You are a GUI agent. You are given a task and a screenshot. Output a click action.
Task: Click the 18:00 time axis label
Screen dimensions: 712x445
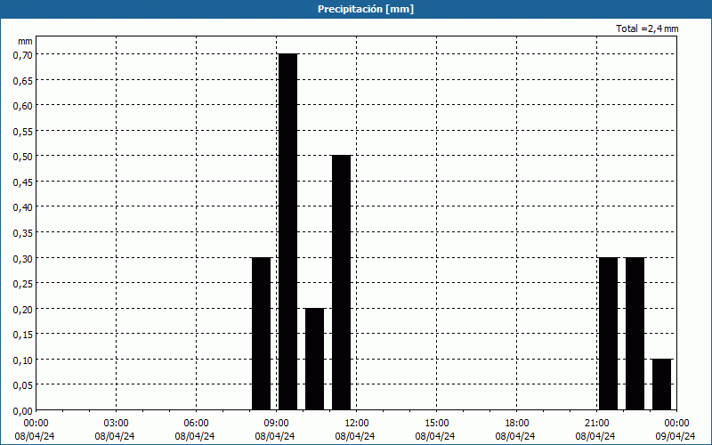pos(517,424)
